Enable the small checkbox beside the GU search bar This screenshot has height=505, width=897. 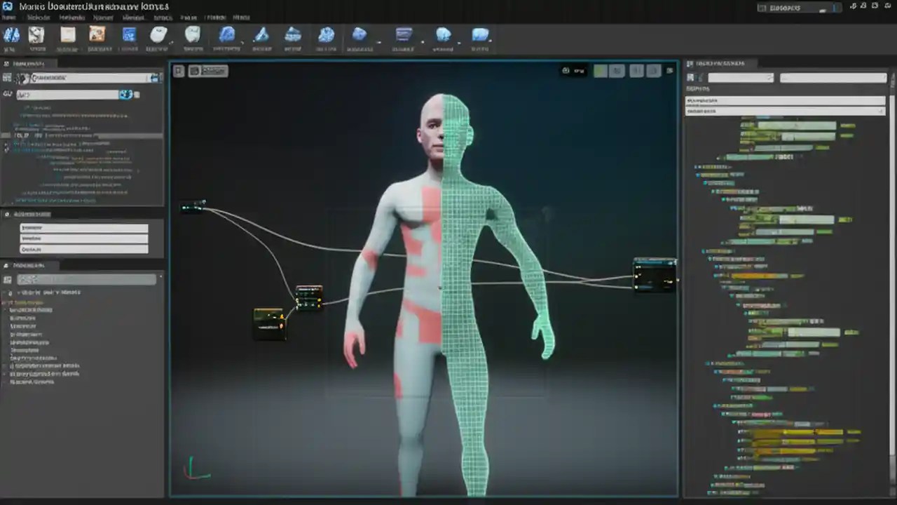pos(137,94)
